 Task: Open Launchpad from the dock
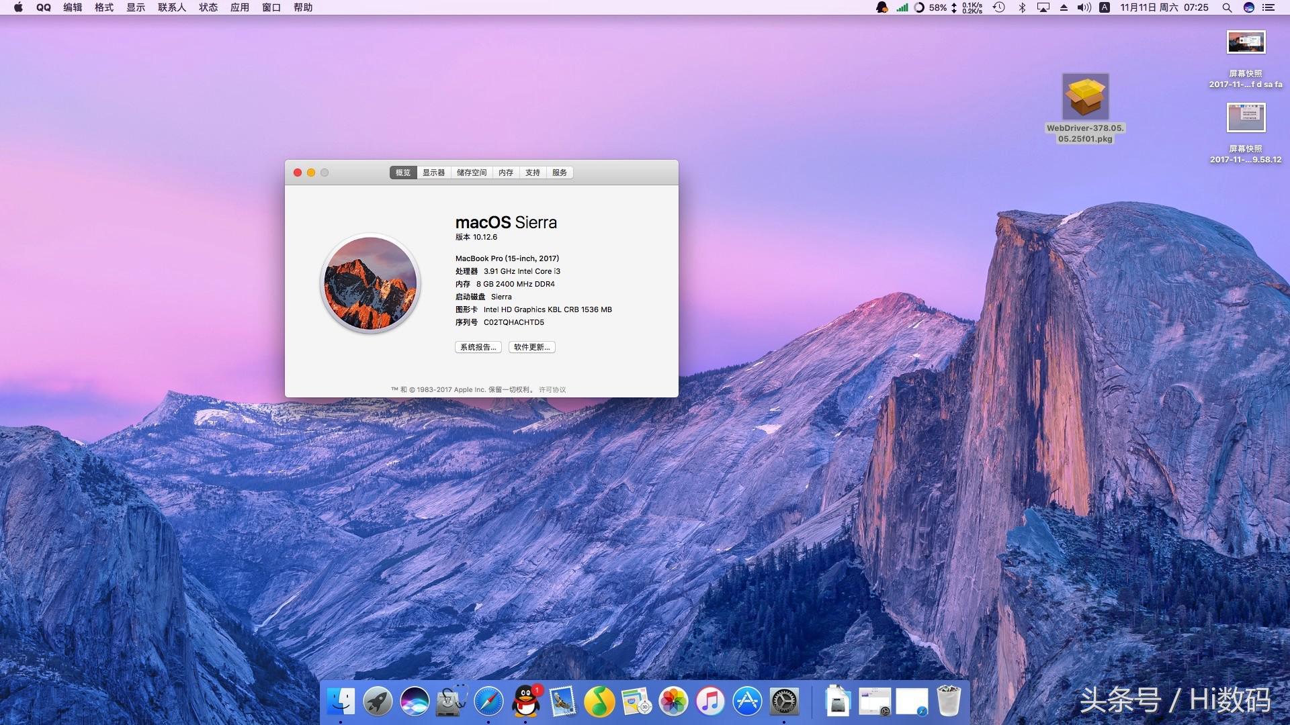coord(378,702)
